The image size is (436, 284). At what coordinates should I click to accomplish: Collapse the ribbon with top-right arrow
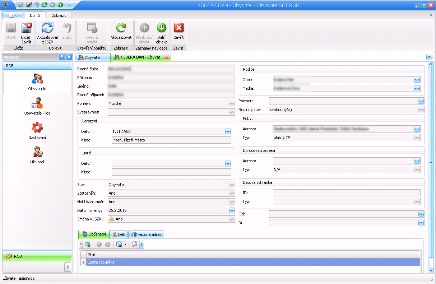pos(431,15)
